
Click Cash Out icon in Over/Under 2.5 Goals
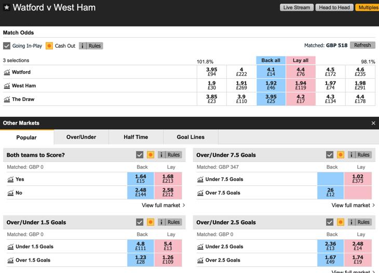pyautogui.click(x=341, y=222)
